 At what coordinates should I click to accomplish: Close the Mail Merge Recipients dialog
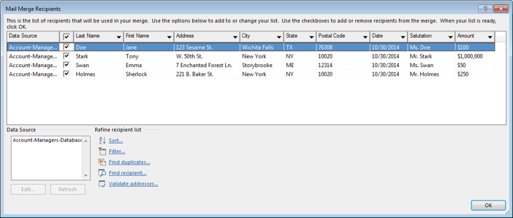[500, 9]
